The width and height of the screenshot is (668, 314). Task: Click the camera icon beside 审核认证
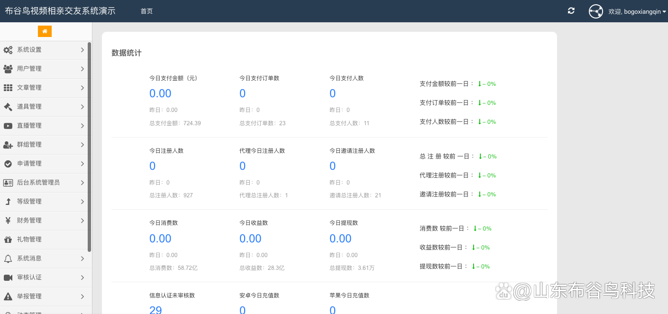pyautogui.click(x=8, y=277)
